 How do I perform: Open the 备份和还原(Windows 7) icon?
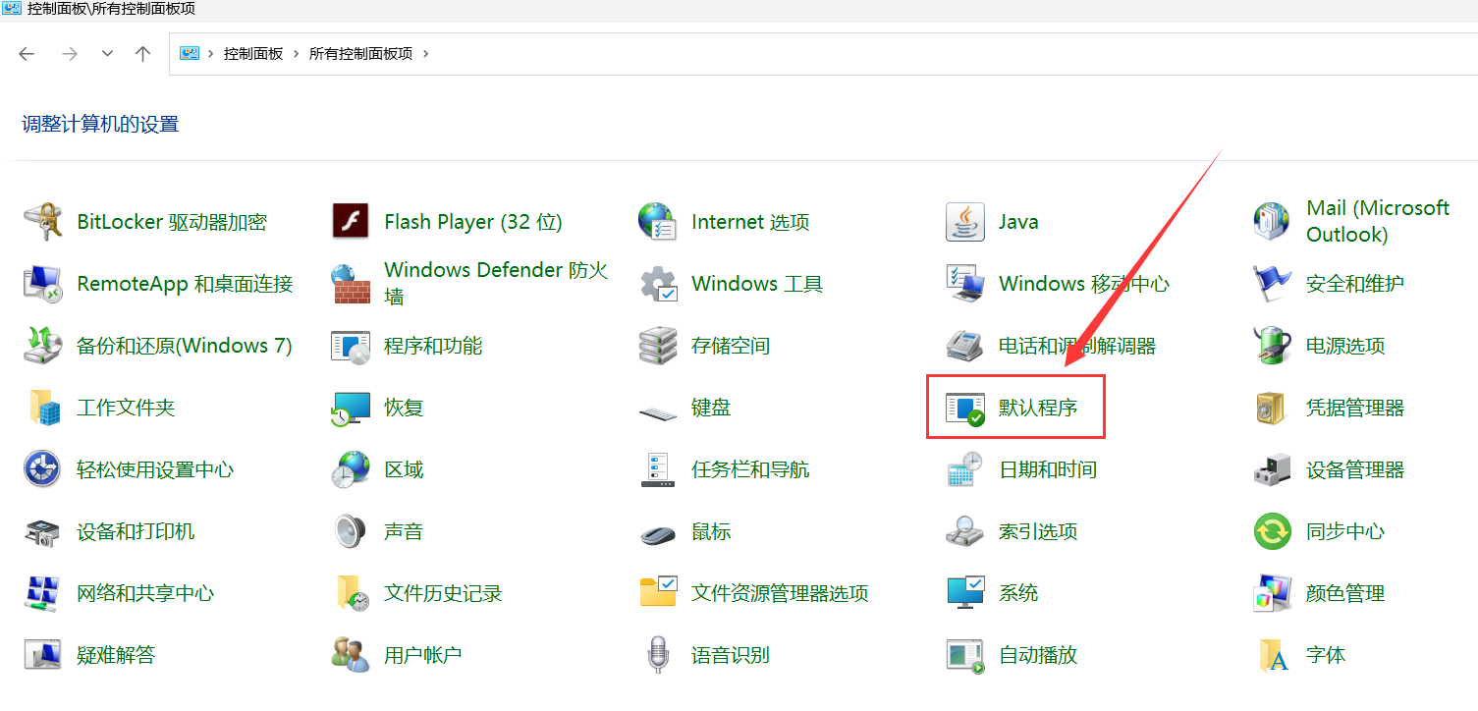pyautogui.click(x=43, y=346)
